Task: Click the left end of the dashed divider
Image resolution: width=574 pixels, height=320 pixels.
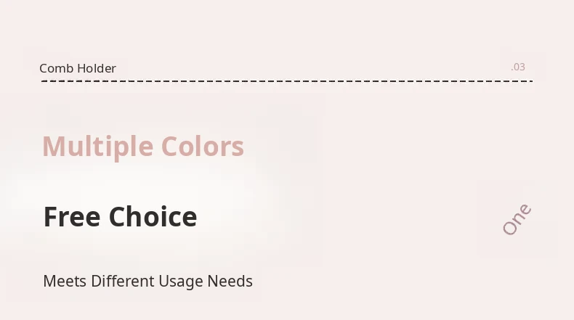Action: (x=43, y=81)
